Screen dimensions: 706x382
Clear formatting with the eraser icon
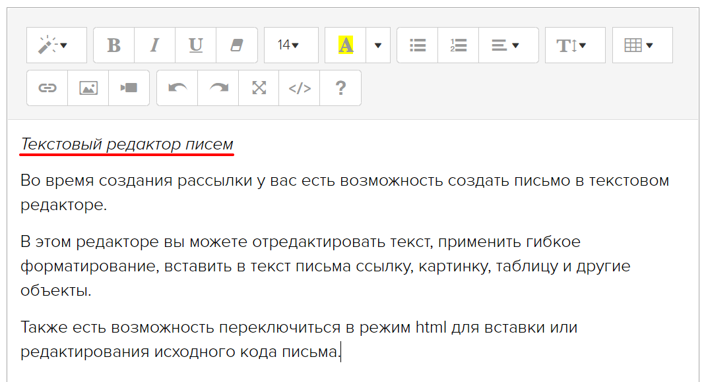[x=236, y=45]
